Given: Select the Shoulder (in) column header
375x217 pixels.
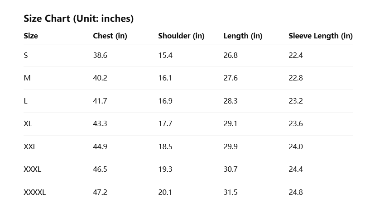Looking at the screenshot, I should [x=181, y=36].
